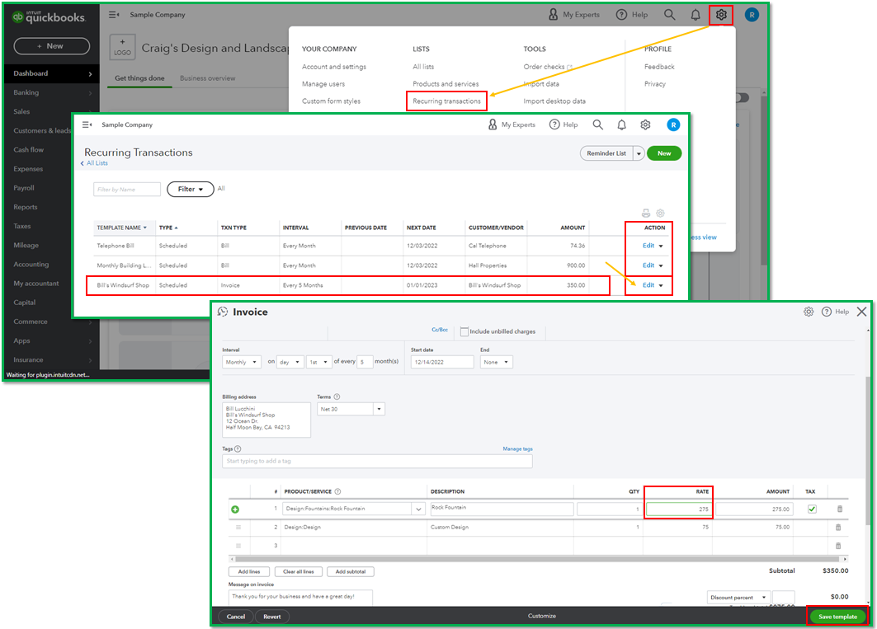
Task: Open the main navigation hamburger menu
Action: tap(113, 13)
